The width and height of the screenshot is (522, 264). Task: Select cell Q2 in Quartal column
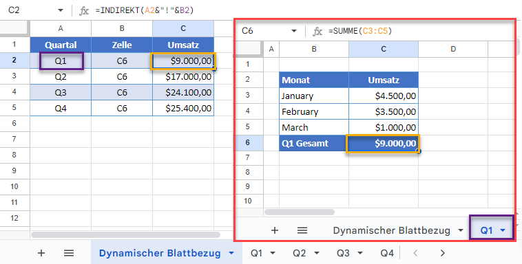[61, 77]
